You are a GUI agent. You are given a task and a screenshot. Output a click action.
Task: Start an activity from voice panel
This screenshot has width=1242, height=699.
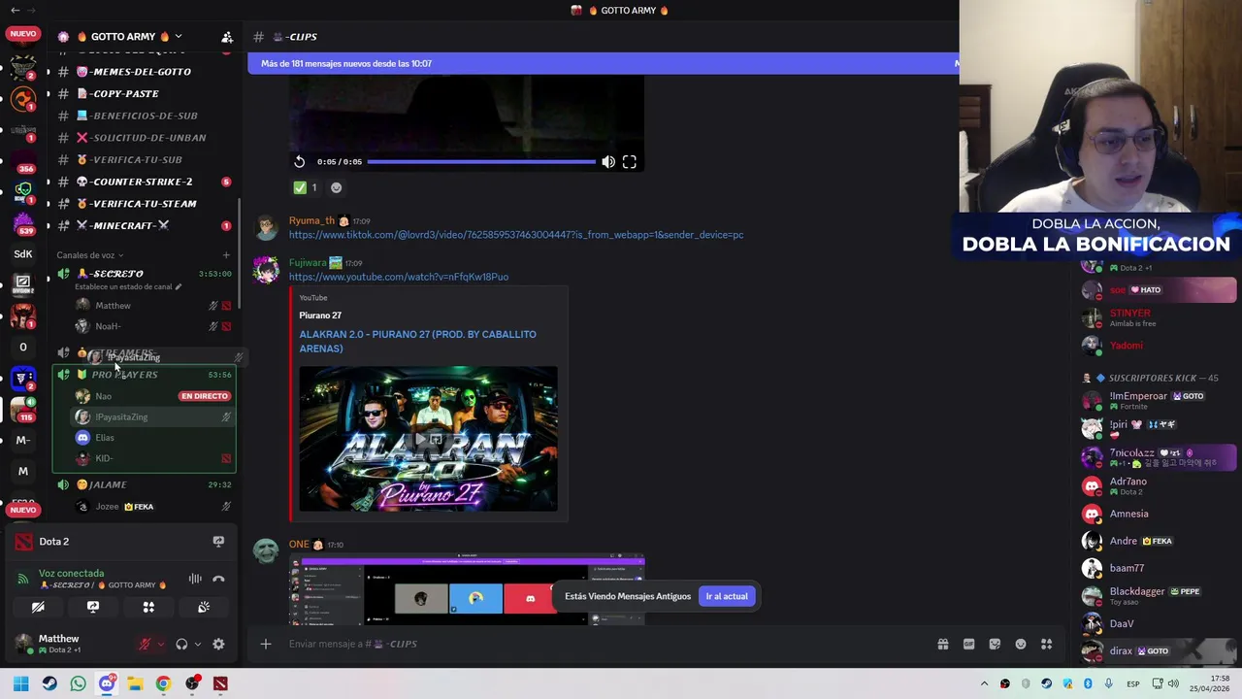pos(148,607)
